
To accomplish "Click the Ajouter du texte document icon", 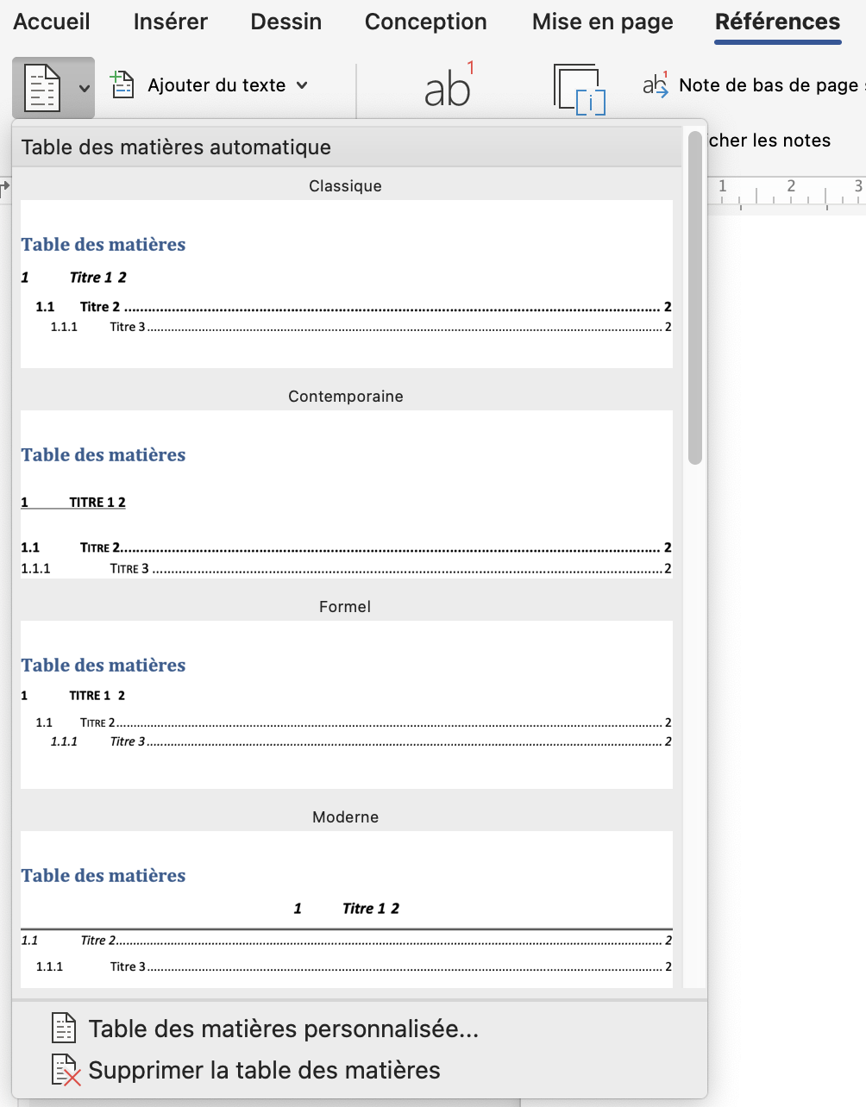I will coord(122,85).
